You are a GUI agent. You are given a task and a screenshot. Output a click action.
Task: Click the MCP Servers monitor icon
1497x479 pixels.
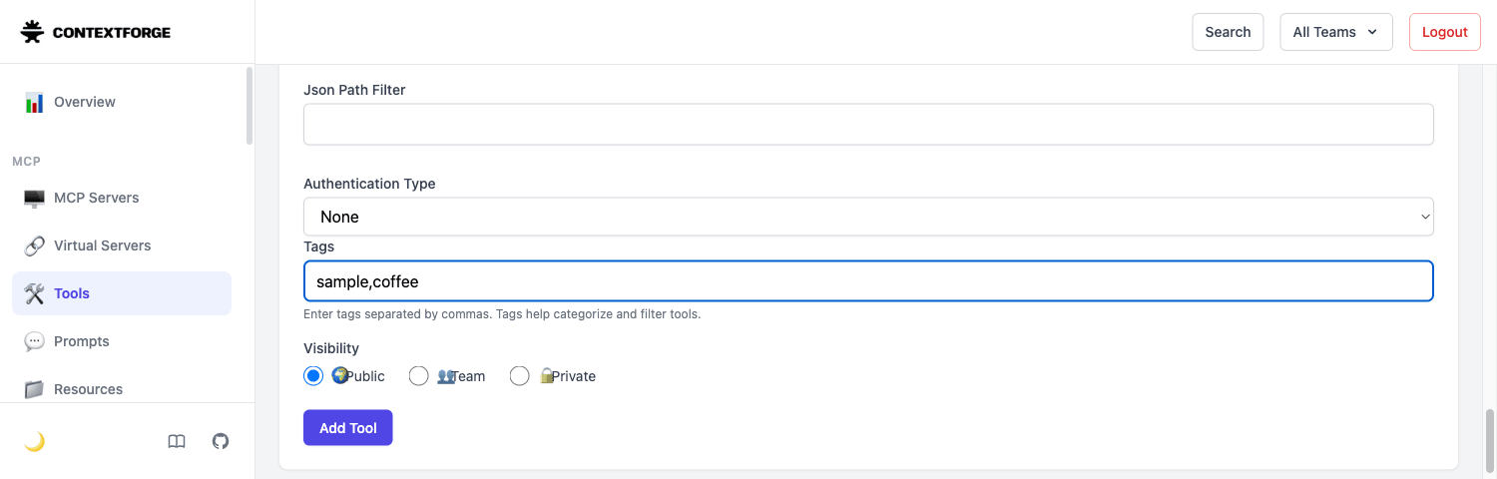point(34,198)
